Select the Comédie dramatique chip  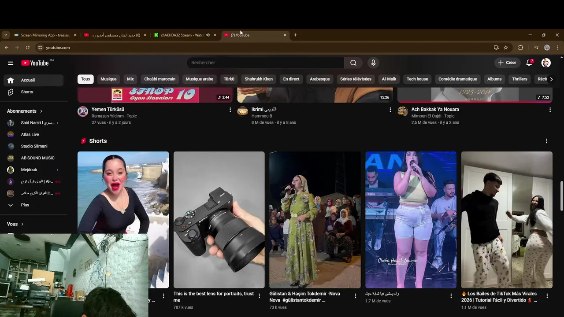(457, 79)
